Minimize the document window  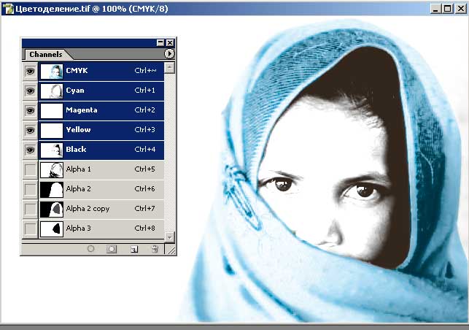(x=435, y=9)
